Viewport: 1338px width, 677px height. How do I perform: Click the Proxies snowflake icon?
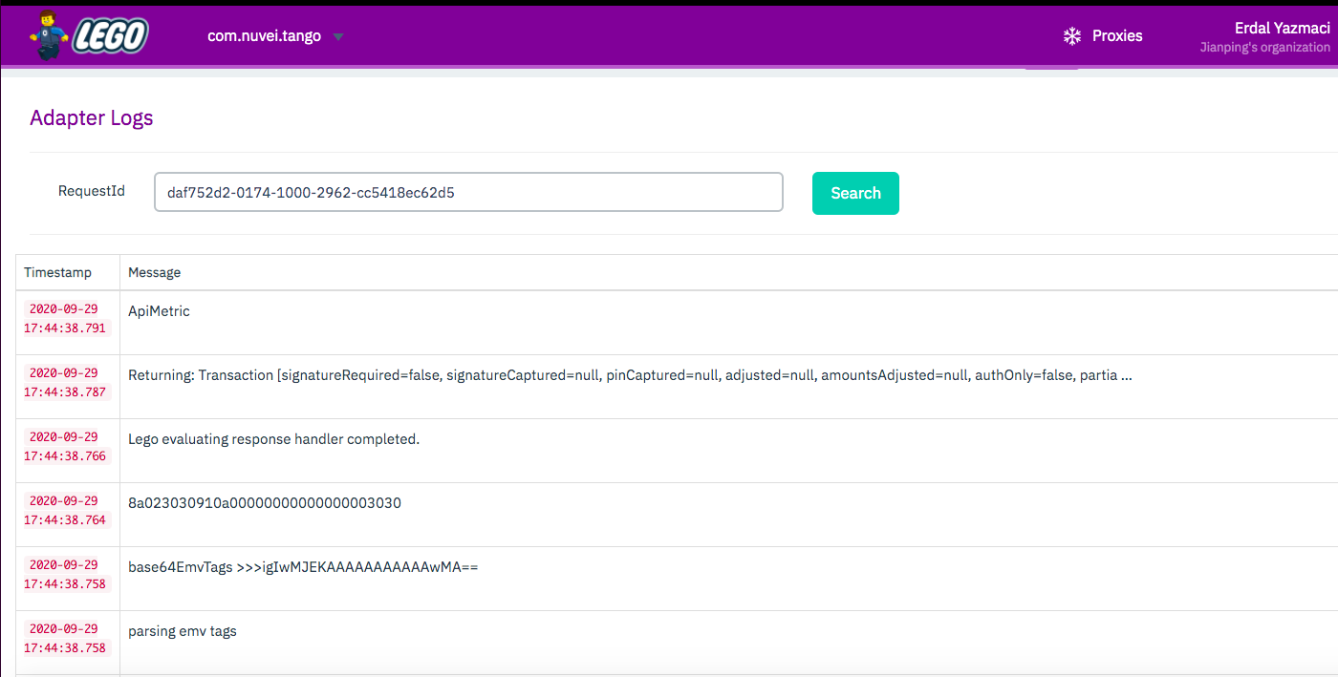(x=1071, y=36)
